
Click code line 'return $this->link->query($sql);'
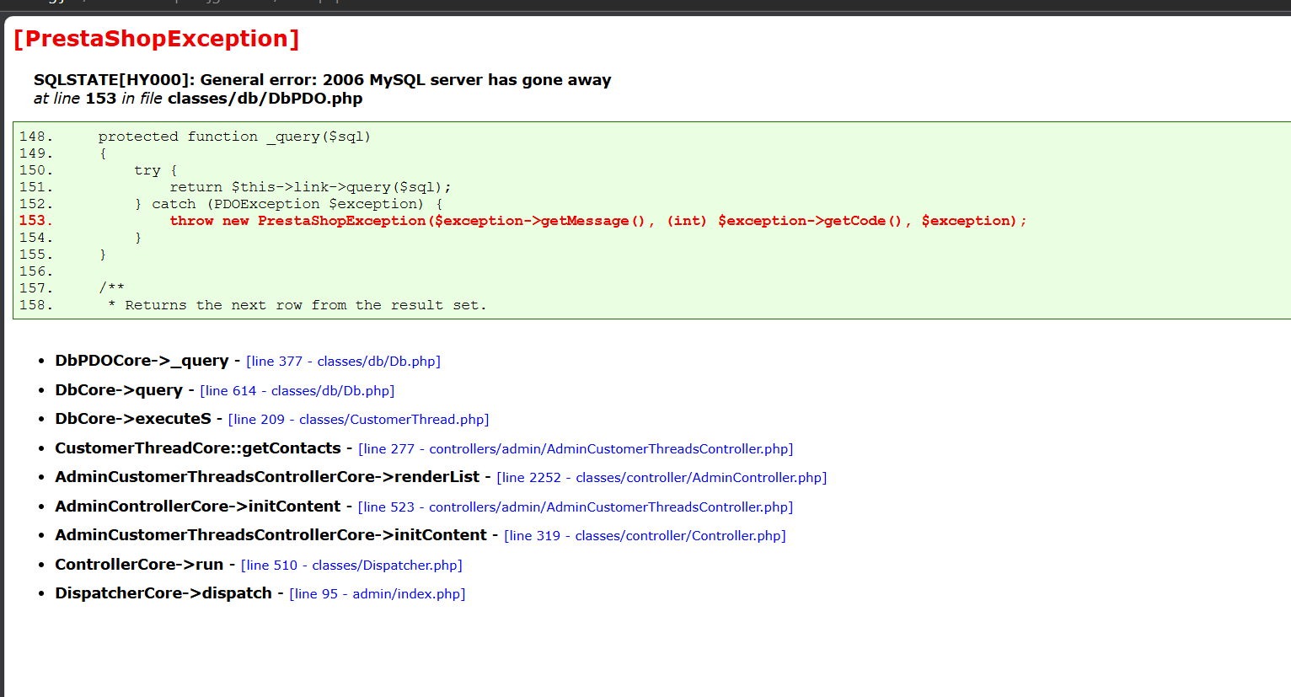[310, 187]
